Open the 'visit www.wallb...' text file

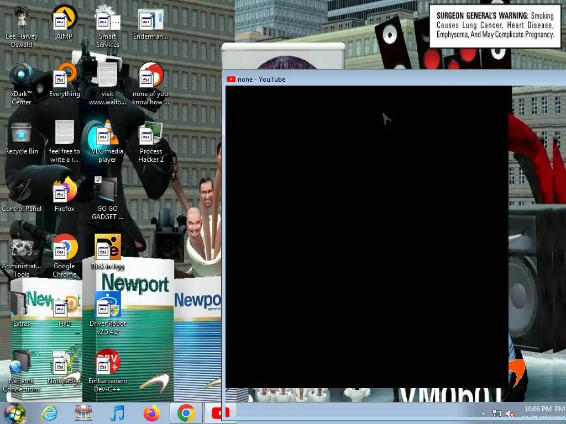[x=108, y=84]
